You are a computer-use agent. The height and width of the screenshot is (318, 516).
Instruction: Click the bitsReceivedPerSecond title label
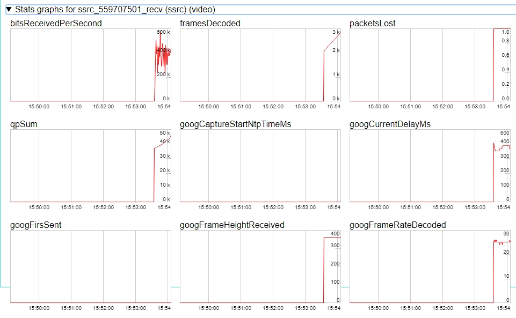[56, 24]
